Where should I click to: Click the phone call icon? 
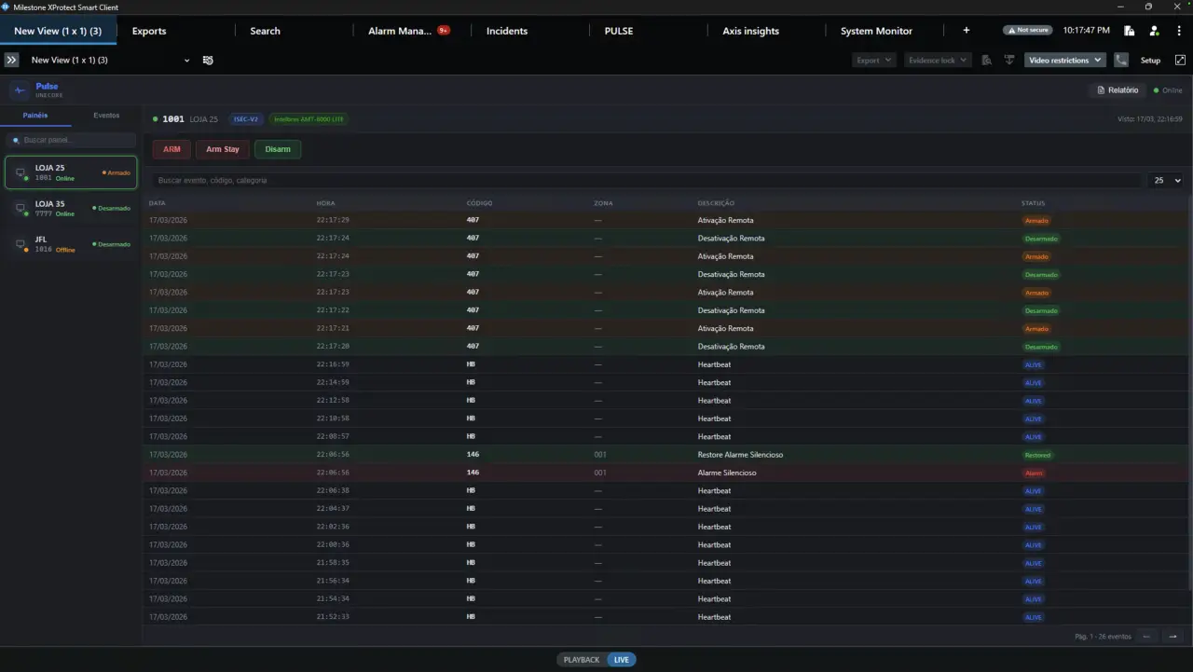click(1120, 60)
